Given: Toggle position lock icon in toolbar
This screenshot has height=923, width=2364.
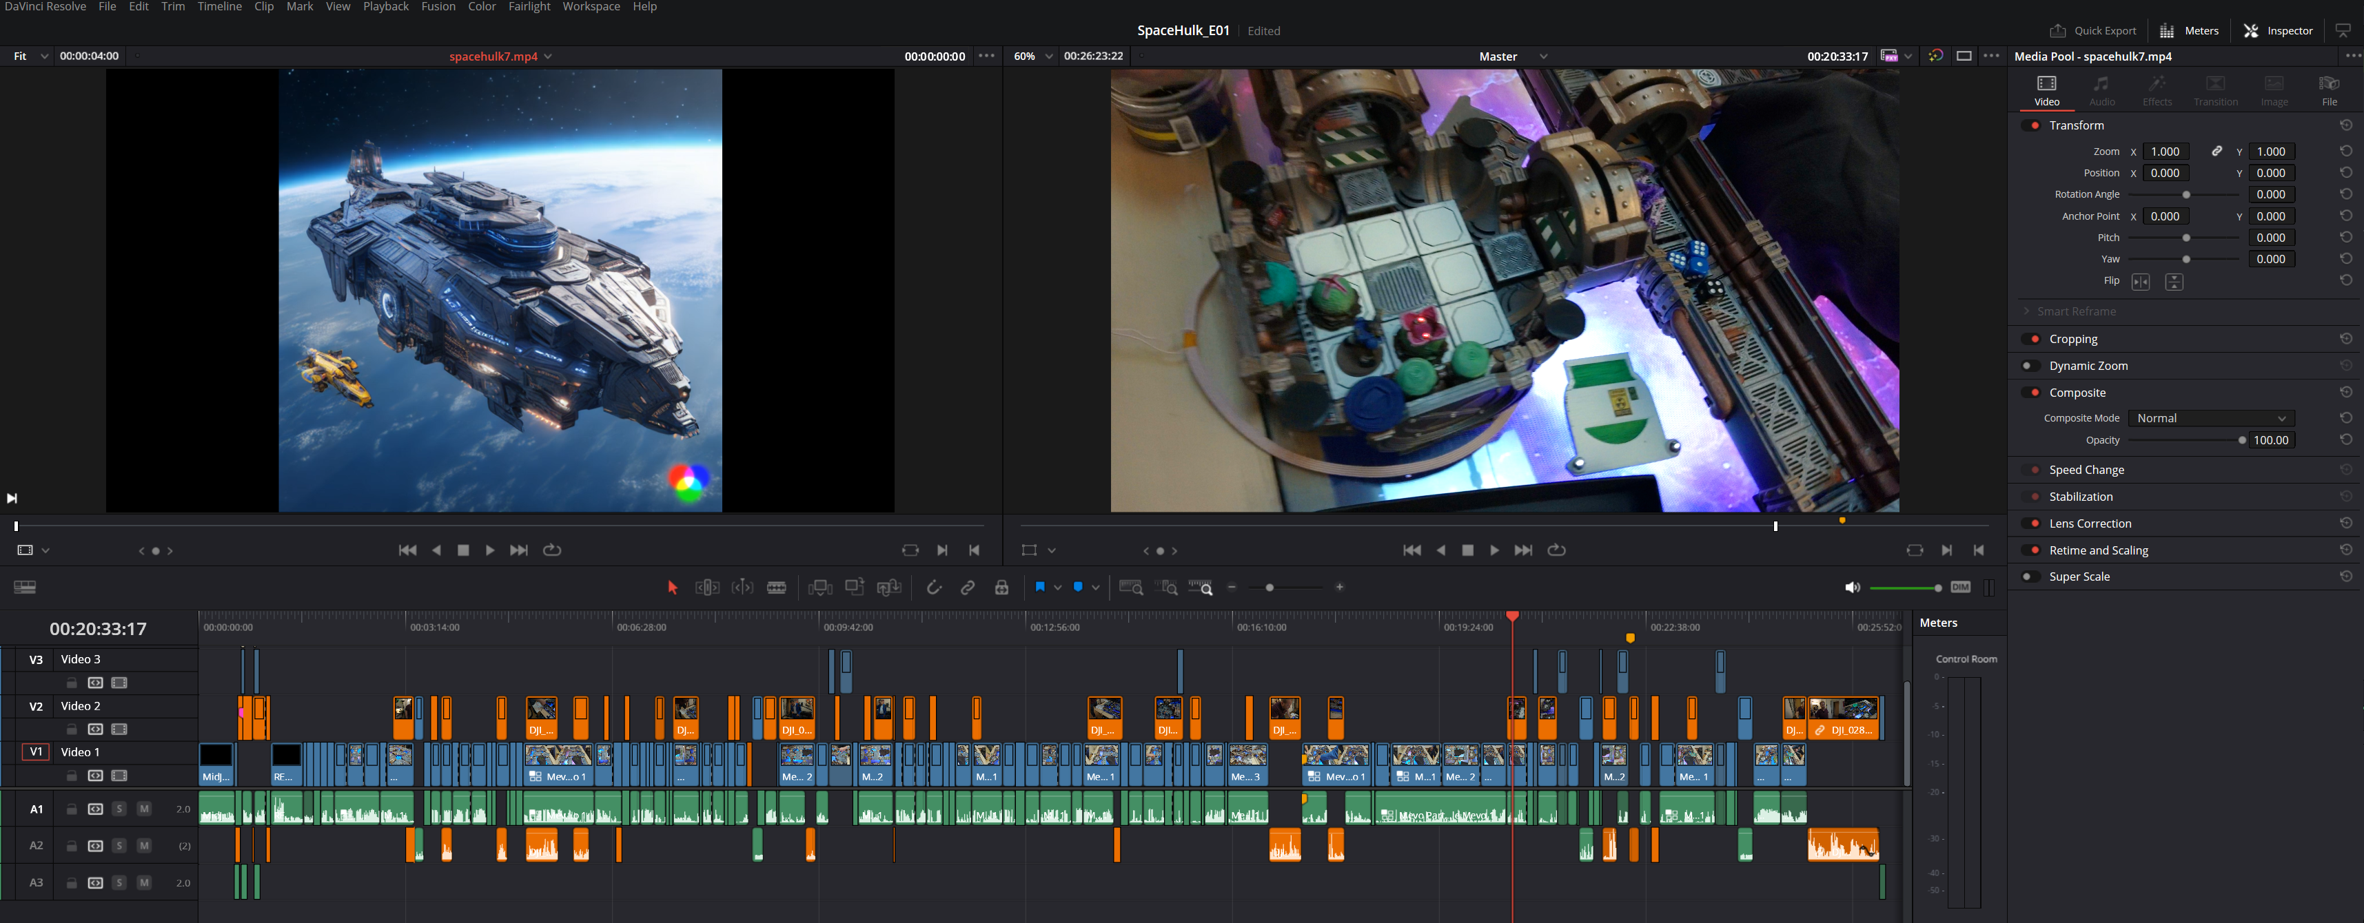Looking at the screenshot, I should [x=1001, y=587].
